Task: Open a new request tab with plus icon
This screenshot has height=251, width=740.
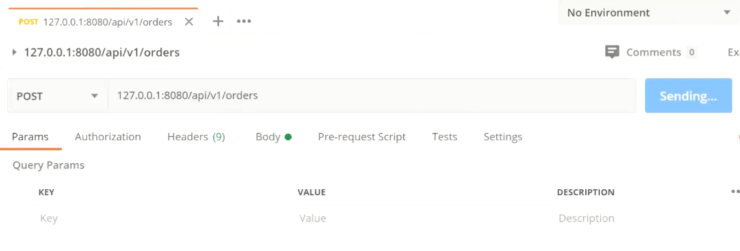Action: click(217, 21)
